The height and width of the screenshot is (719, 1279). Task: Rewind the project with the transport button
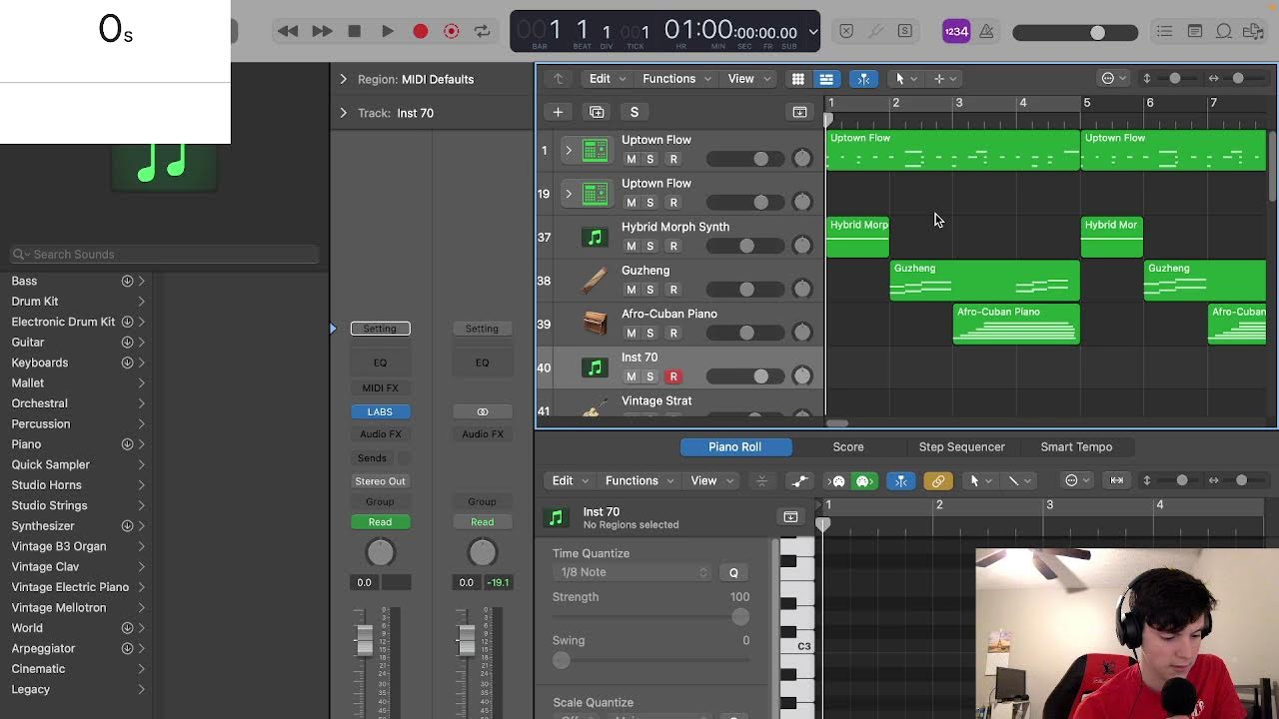[288, 32]
